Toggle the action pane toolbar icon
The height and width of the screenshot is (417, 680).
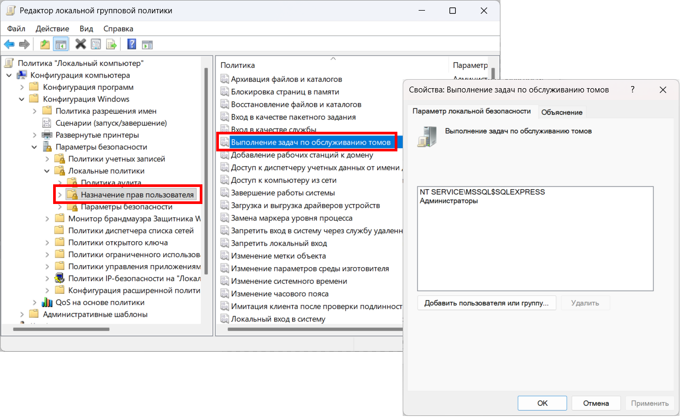[x=147, y=44]
